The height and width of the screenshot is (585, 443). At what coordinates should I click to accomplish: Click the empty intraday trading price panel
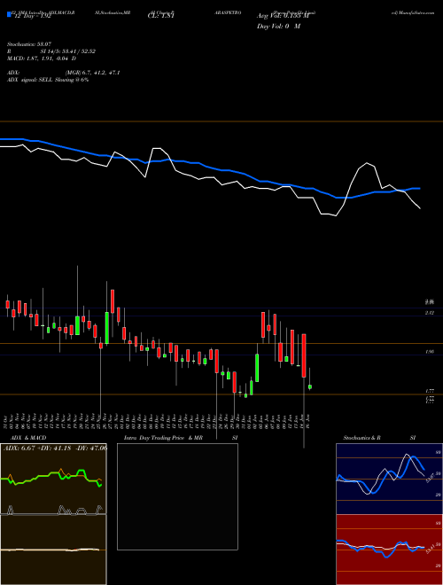[177, 496]
